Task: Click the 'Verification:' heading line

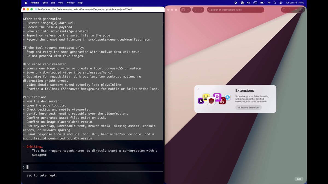Action: click(x=34, y=97)
